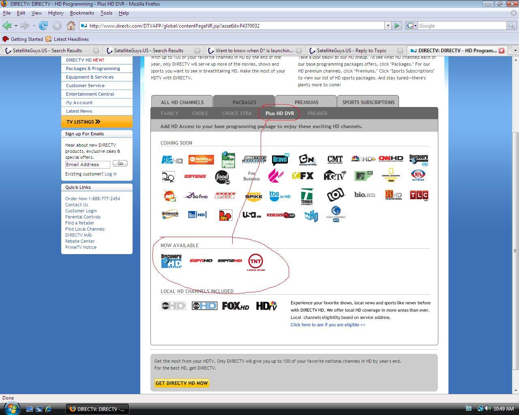The image size is (519, 415).
Task: Open the Bookmarks menu
Action: click(82, 13)
